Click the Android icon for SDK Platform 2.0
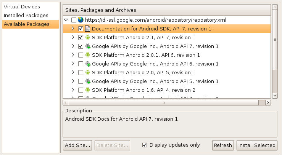282x155 pixels. click(x=88, y=72)
